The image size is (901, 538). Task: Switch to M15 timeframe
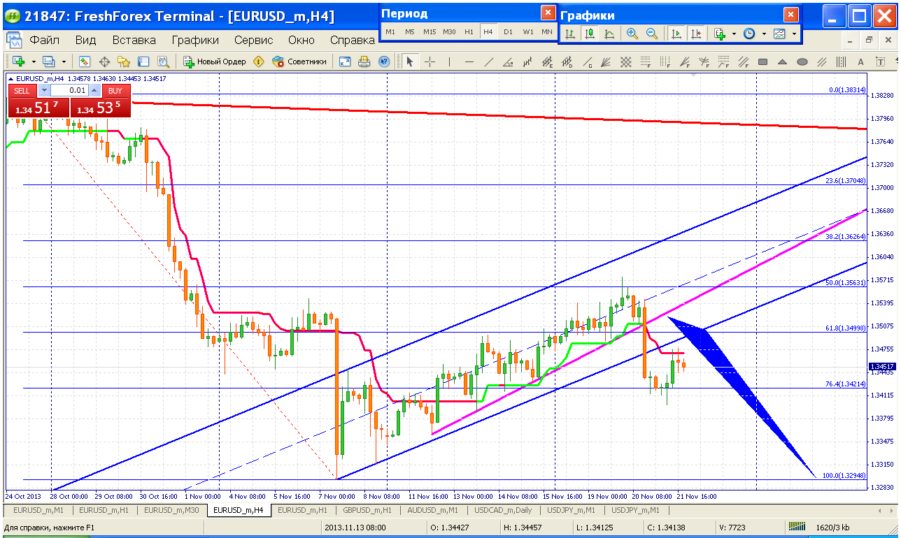tap(430, 32)
